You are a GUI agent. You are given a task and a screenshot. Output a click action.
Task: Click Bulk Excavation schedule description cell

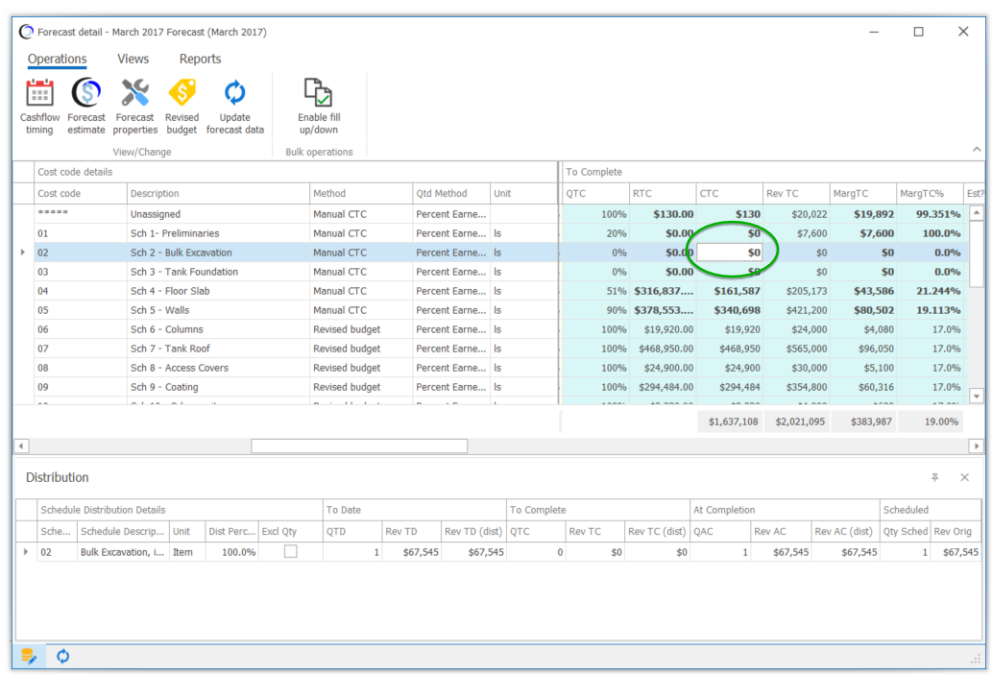[x=122, y=552]
